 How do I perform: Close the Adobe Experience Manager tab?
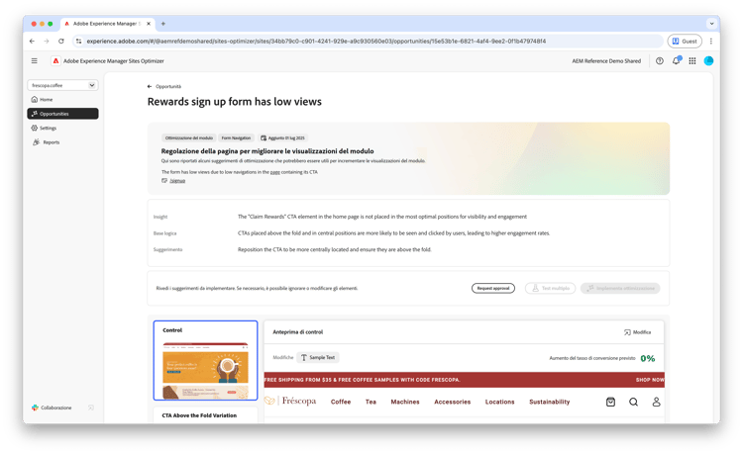pos(149,24)
